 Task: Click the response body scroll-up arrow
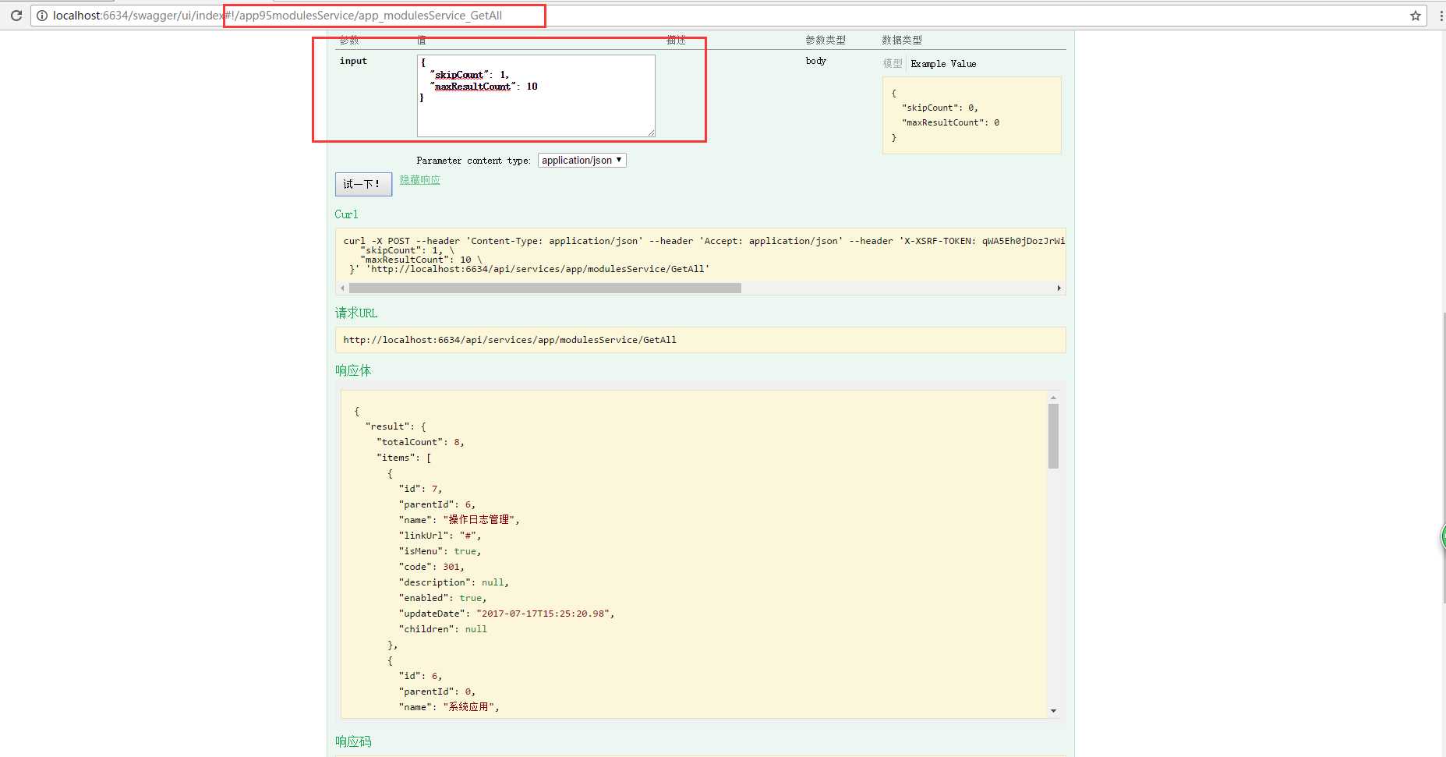click(1053, 398)
